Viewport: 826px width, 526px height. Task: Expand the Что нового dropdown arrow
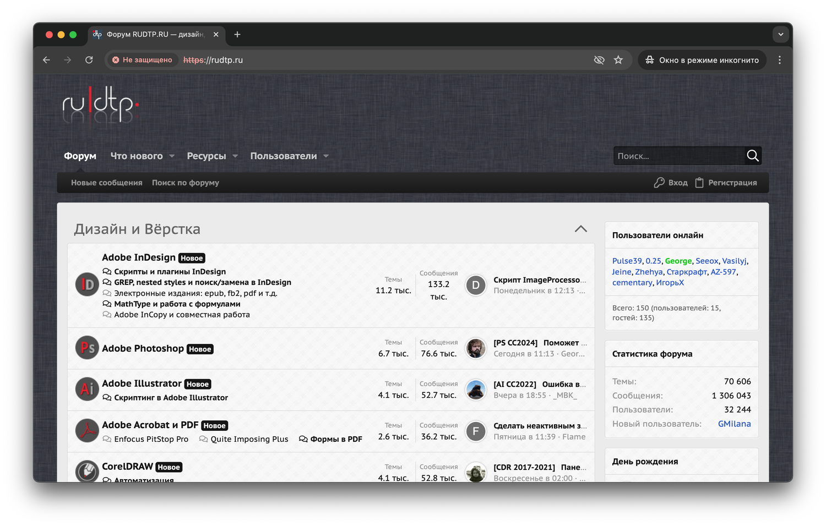172,156
